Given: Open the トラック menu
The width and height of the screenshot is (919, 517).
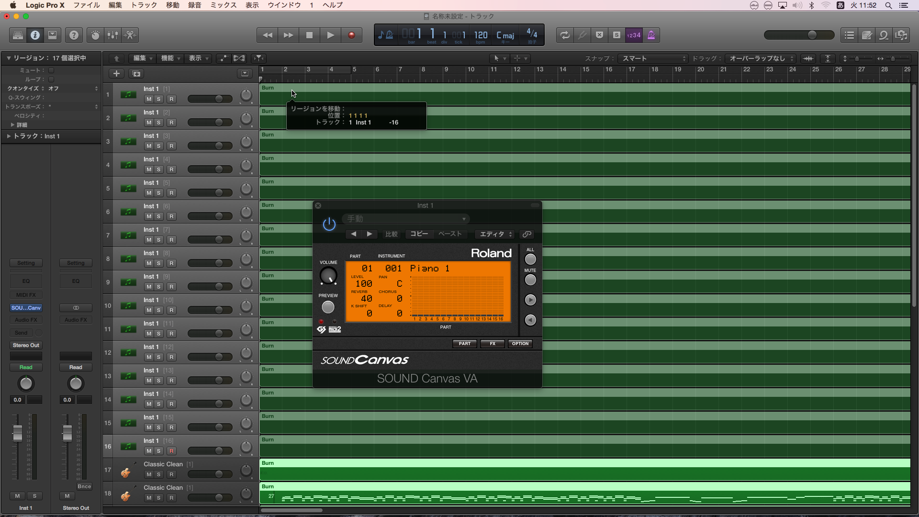Looking at the screenshot, I should pyautogui.click(x=144, y=5).
